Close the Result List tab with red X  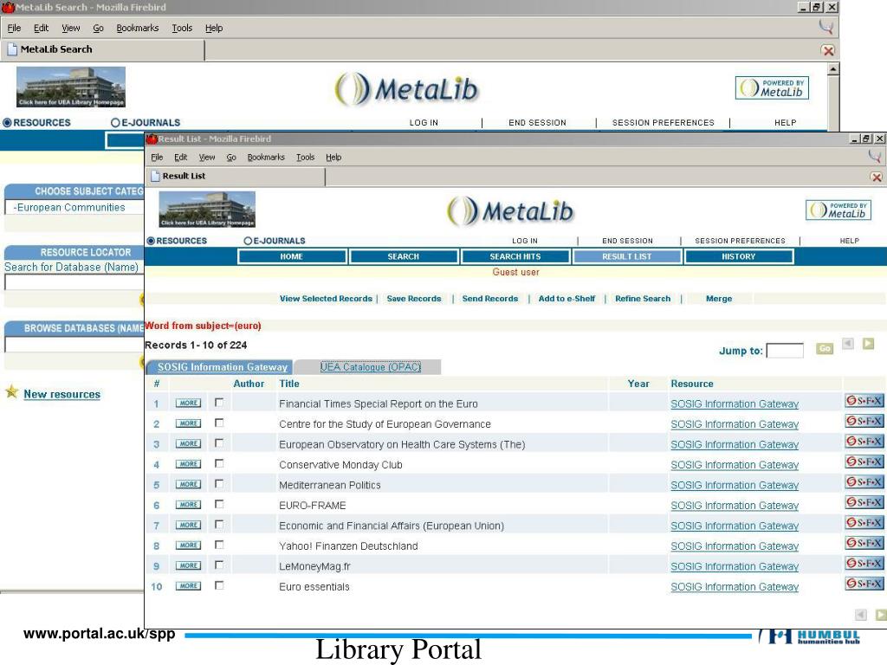tap(877, 178)
